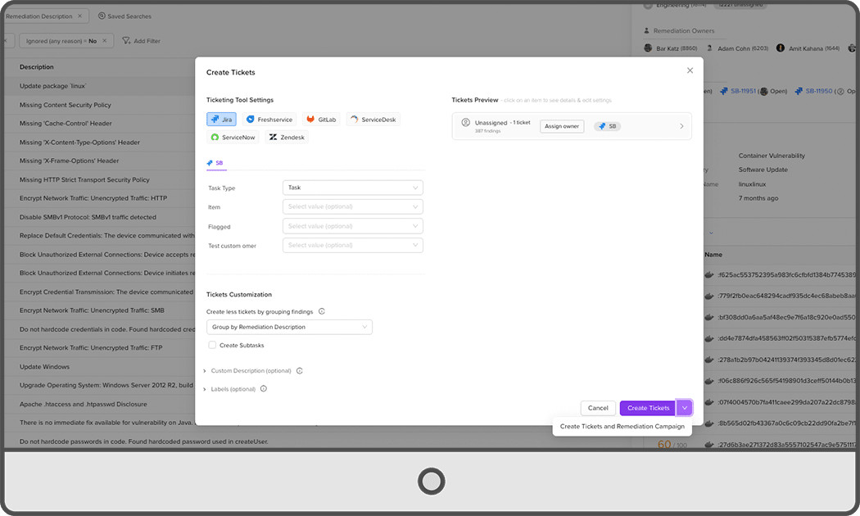Screen dimensions: 860x516
Task: Click info icon beside Labels
Action: tap(263, 389)
